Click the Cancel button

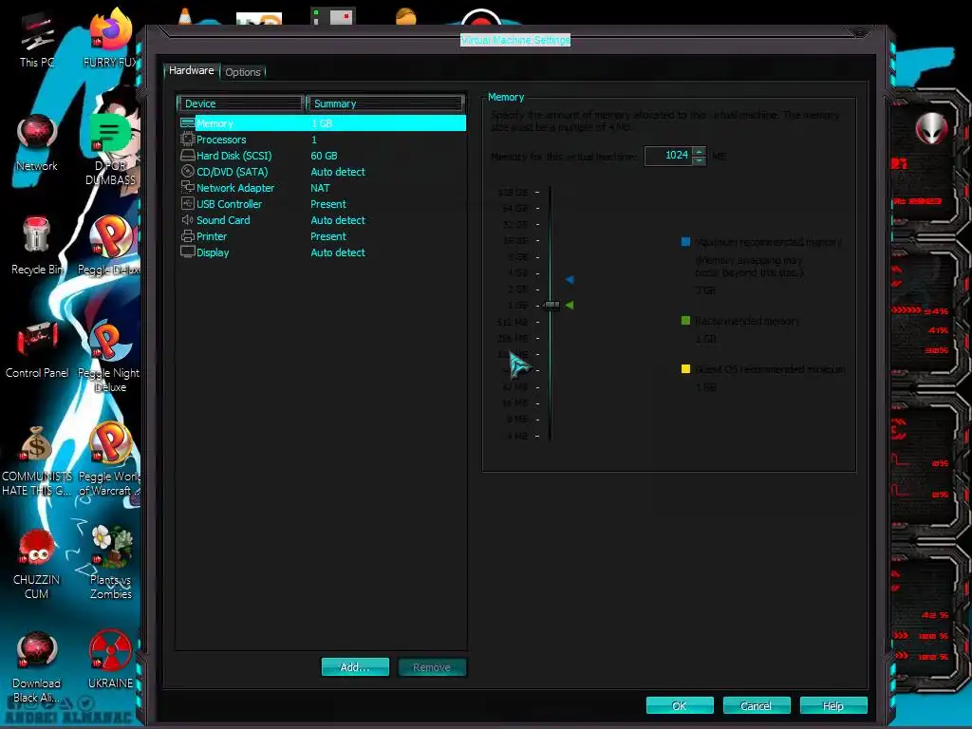click(x=757, y=705)
